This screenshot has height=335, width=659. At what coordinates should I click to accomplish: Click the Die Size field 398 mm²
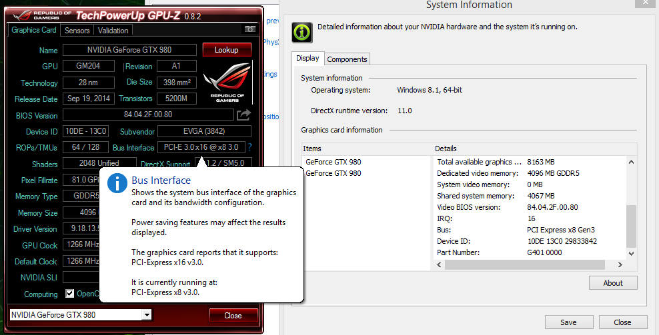click(x=177, y=83)
